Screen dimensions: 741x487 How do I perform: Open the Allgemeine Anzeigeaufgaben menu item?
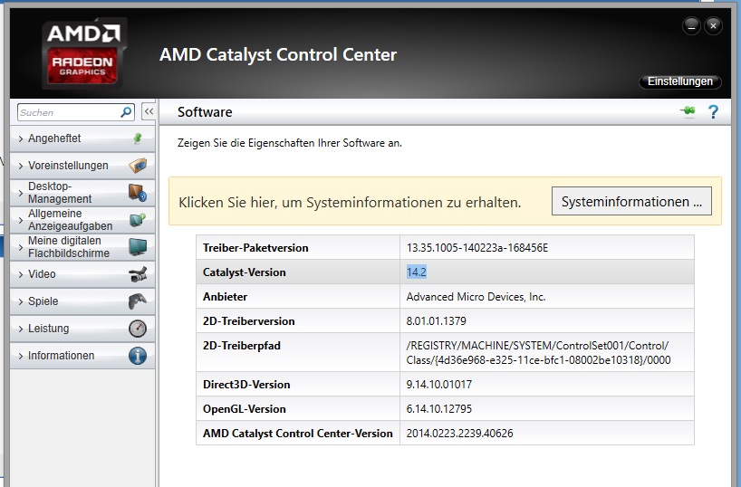pos(82,220)
